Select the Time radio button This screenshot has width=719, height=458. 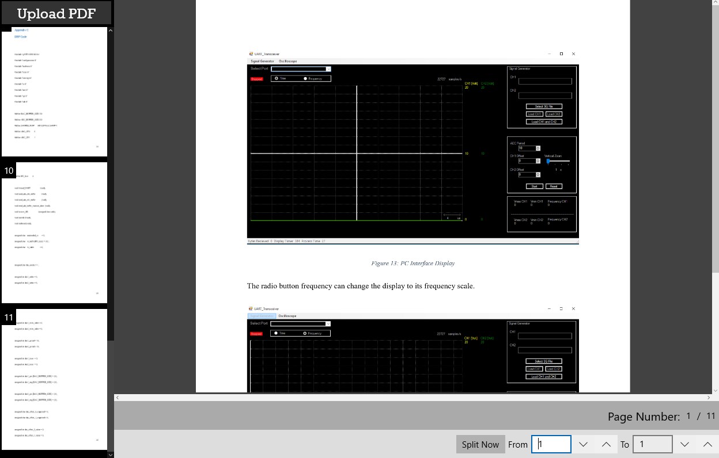[x=275, y=78]
